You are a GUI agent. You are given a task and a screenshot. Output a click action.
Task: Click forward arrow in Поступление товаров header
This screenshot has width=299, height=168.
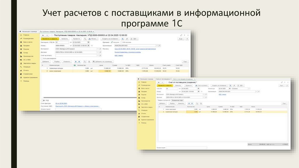coord(47,35)
